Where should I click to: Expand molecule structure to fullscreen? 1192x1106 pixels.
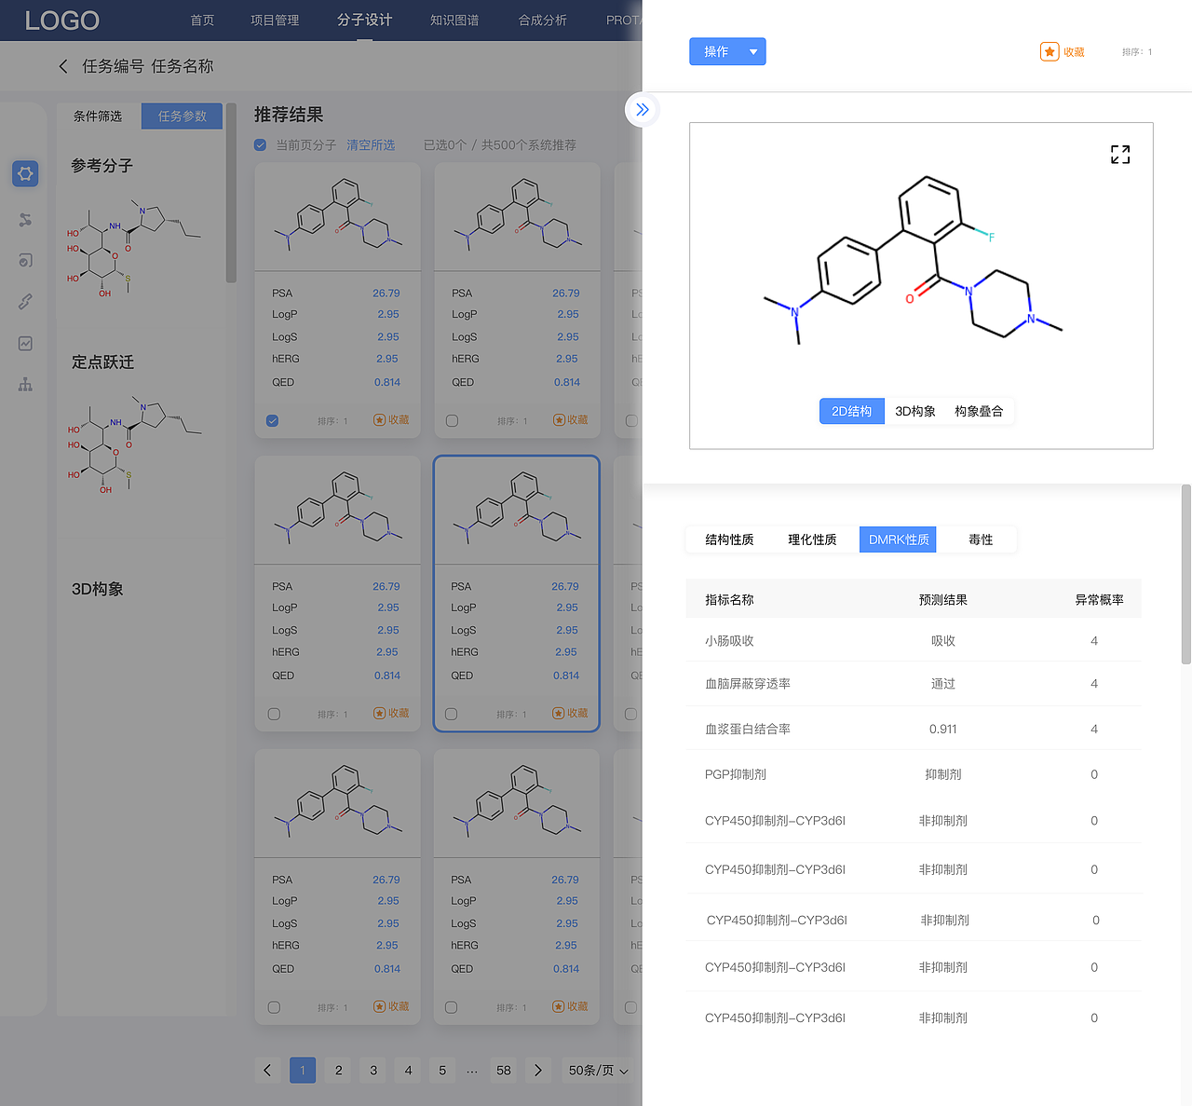tap(1120, 155)
